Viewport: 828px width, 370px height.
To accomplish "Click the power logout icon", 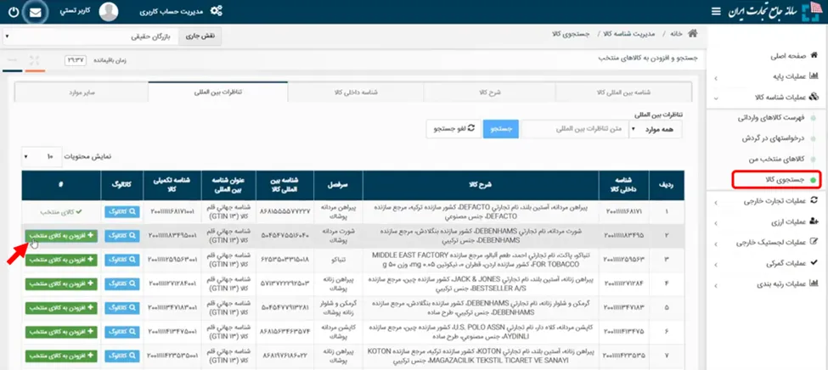I will 13,12.
